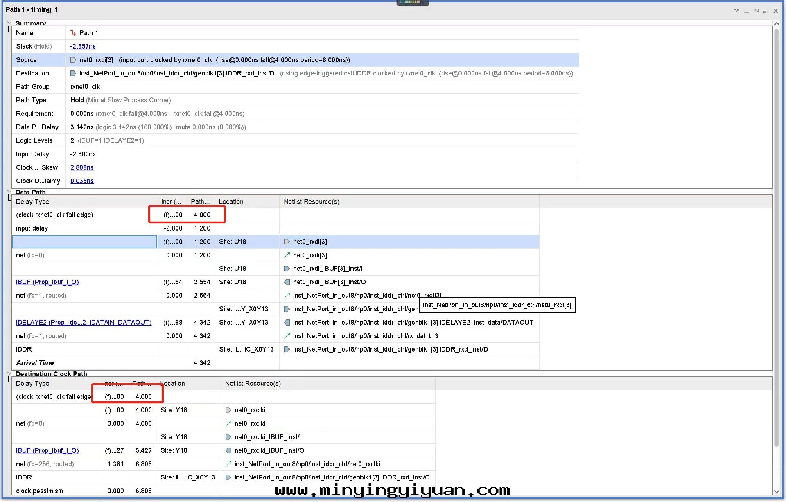Click the pin icon before net0_rxclki_IBUF_inst/O
Image resolution: width=786 pixels, height=502 pixels.
[228, 450]
